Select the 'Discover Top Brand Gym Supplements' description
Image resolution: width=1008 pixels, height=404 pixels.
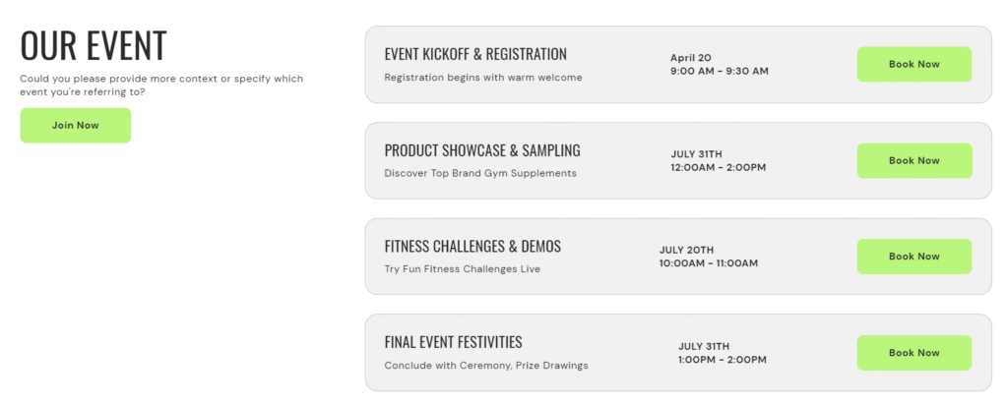tap(480, 173)
